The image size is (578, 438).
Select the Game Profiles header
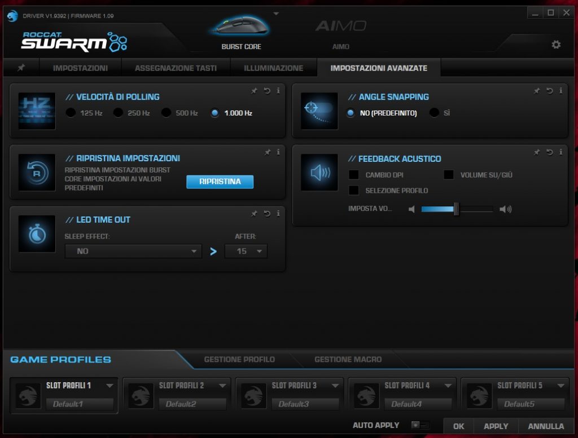(x=60, y=359)
